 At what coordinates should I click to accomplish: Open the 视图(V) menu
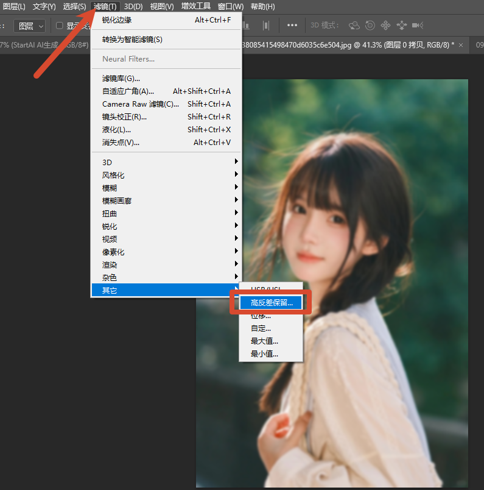coord(162,7)
